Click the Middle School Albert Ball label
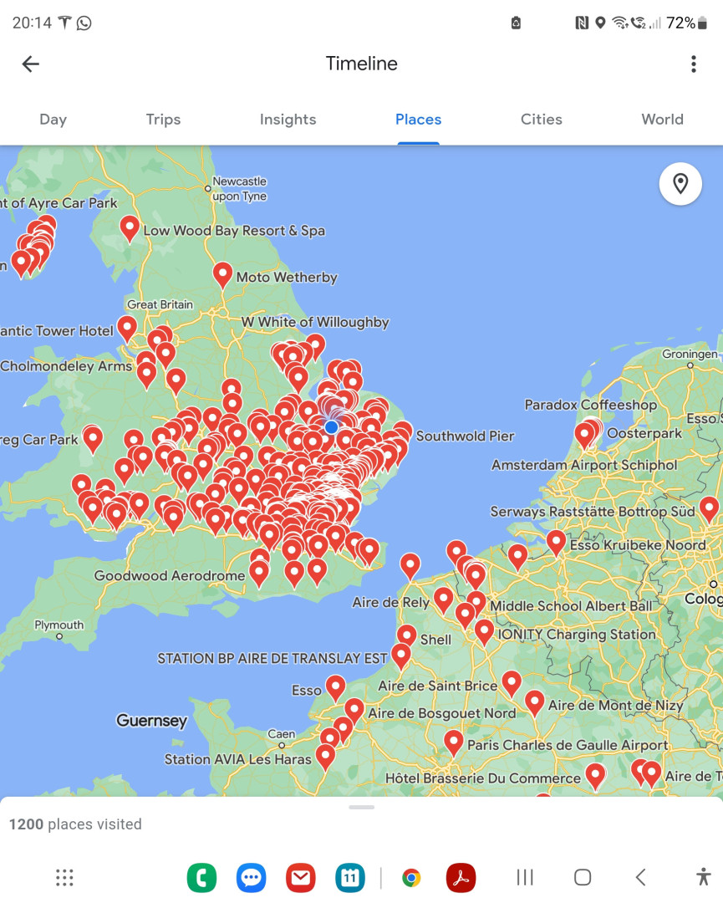This screenshot has height=903, width=723. coord(570,606)
